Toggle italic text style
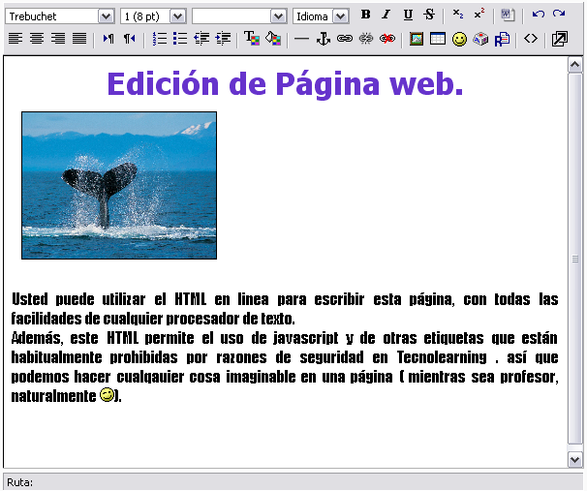 pyautogui.click(x=386, y=15)
